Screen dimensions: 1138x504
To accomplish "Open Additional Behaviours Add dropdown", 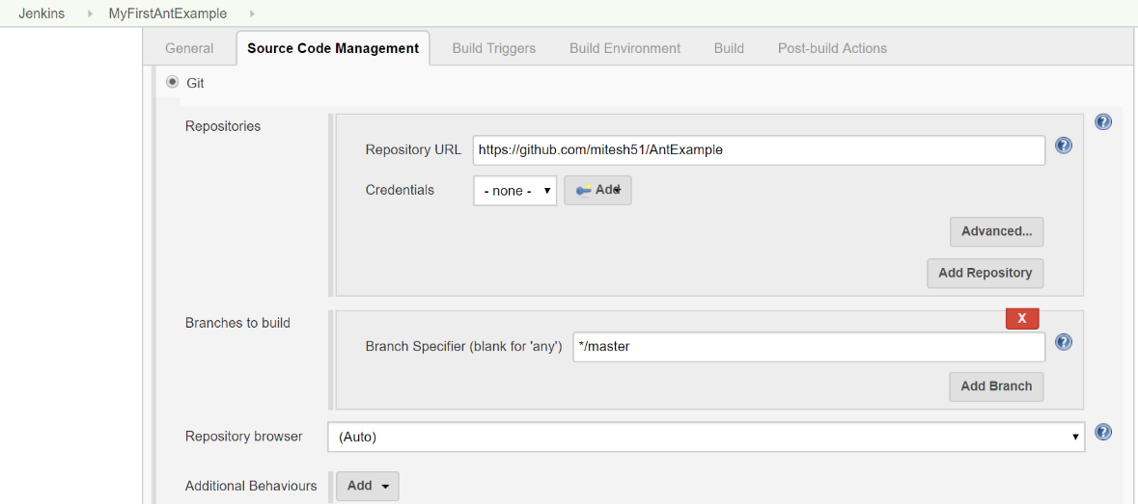I will pos(367,486).
